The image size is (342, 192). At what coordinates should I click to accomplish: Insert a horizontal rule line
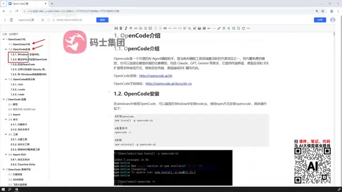(x=170, y=28)
